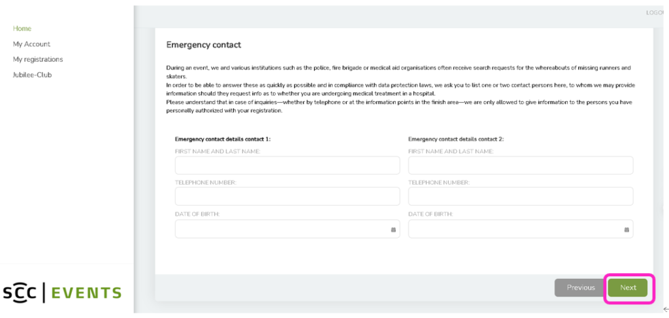Click the Previous button
This screenshot has width=669, height=318.
pyautogui.click(x=581, y=288)
